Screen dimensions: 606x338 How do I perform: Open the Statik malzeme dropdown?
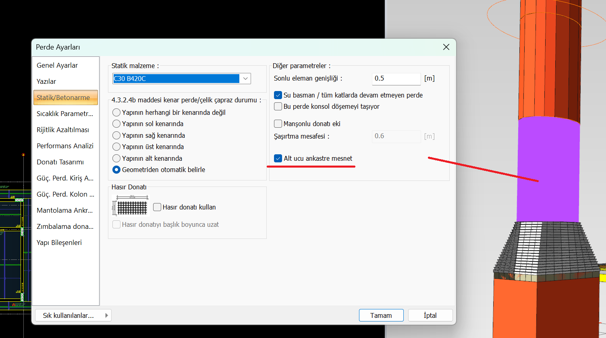[245, 79]
